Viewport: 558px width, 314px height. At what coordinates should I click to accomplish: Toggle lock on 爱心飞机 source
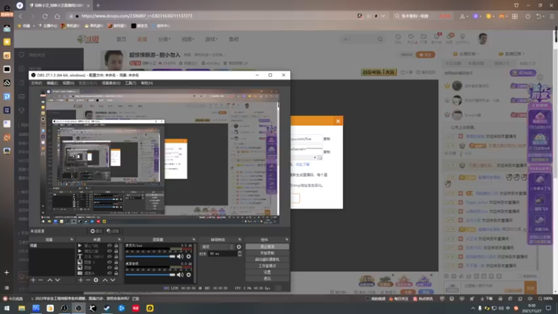click(116, 246)
